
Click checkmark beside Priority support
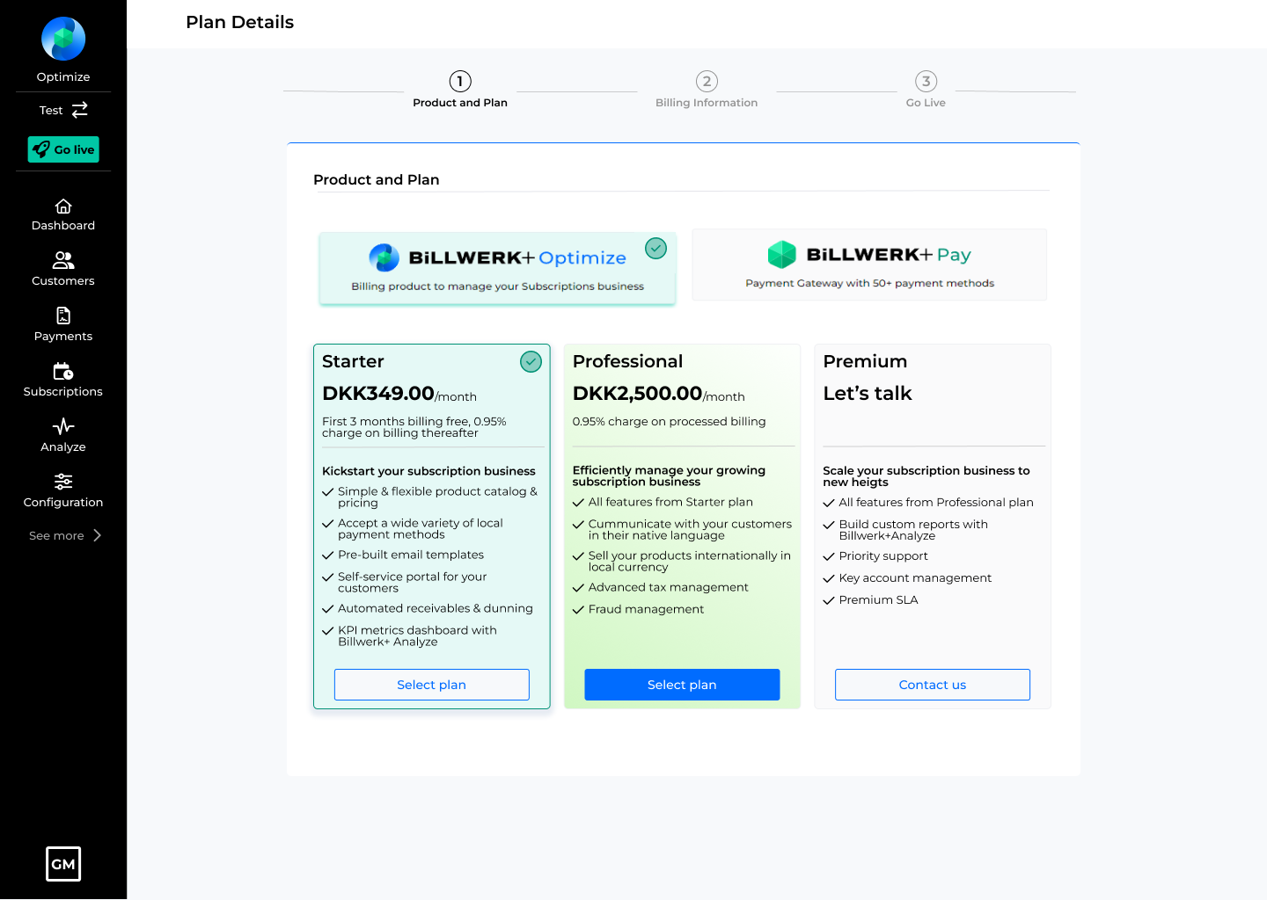(829, 556)
